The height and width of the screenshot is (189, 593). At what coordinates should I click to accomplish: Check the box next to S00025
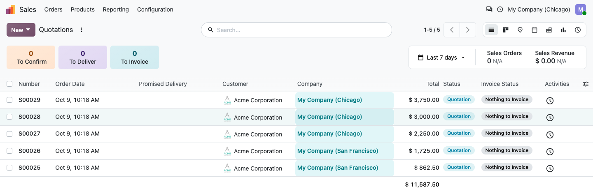(x=9, y=168)
